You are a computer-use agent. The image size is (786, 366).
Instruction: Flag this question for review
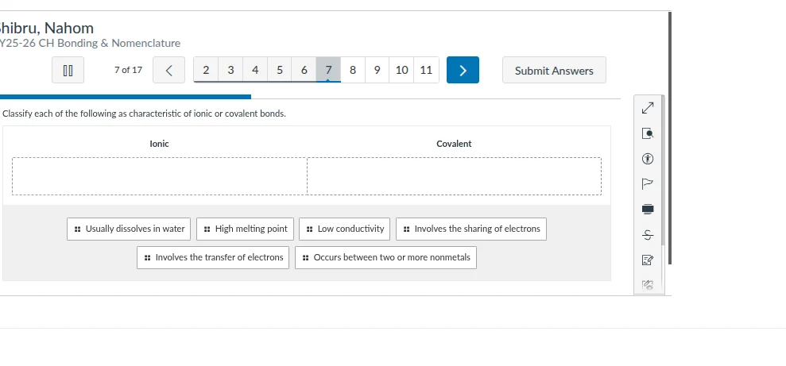pos(647,183)
